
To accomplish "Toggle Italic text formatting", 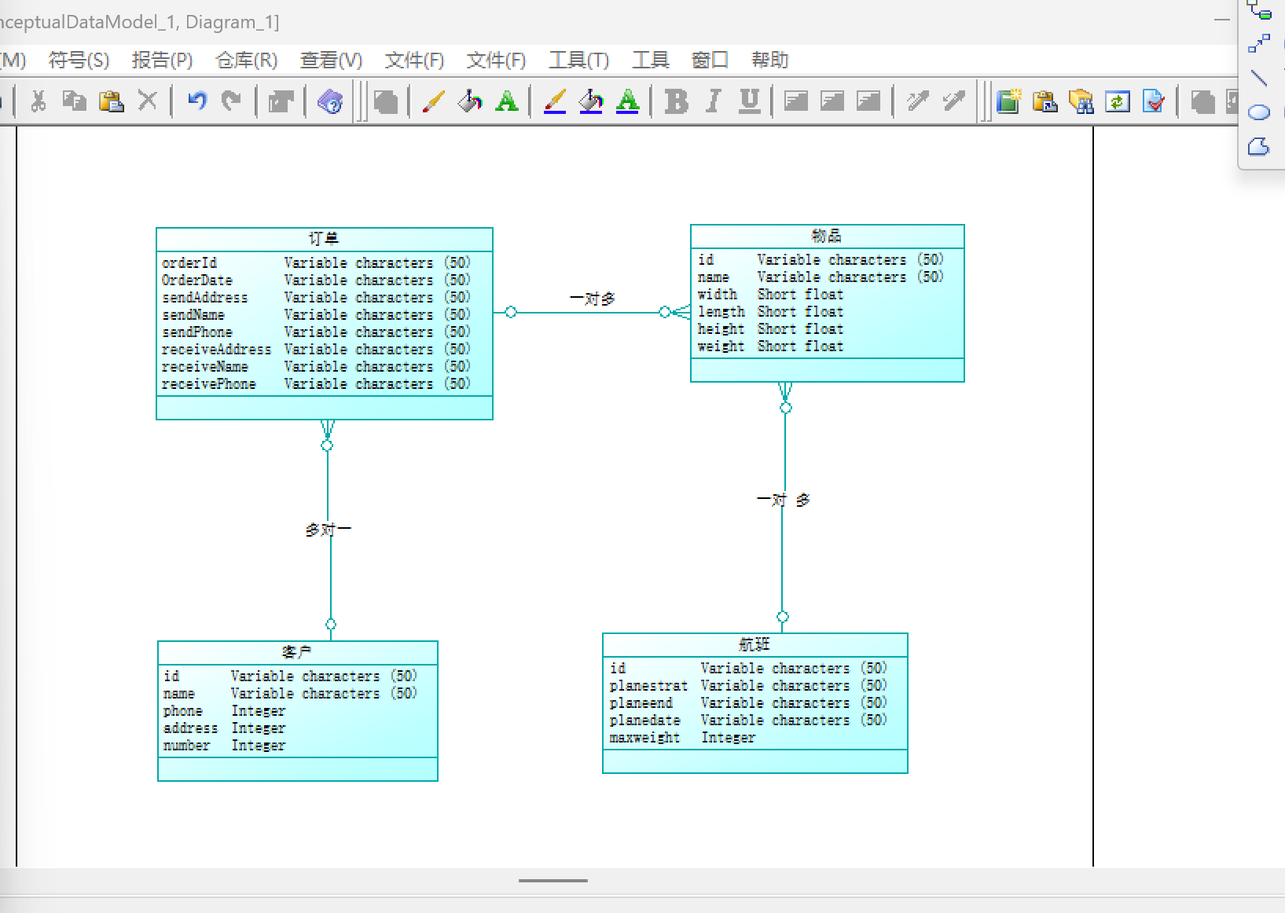I will coord(713,101).
